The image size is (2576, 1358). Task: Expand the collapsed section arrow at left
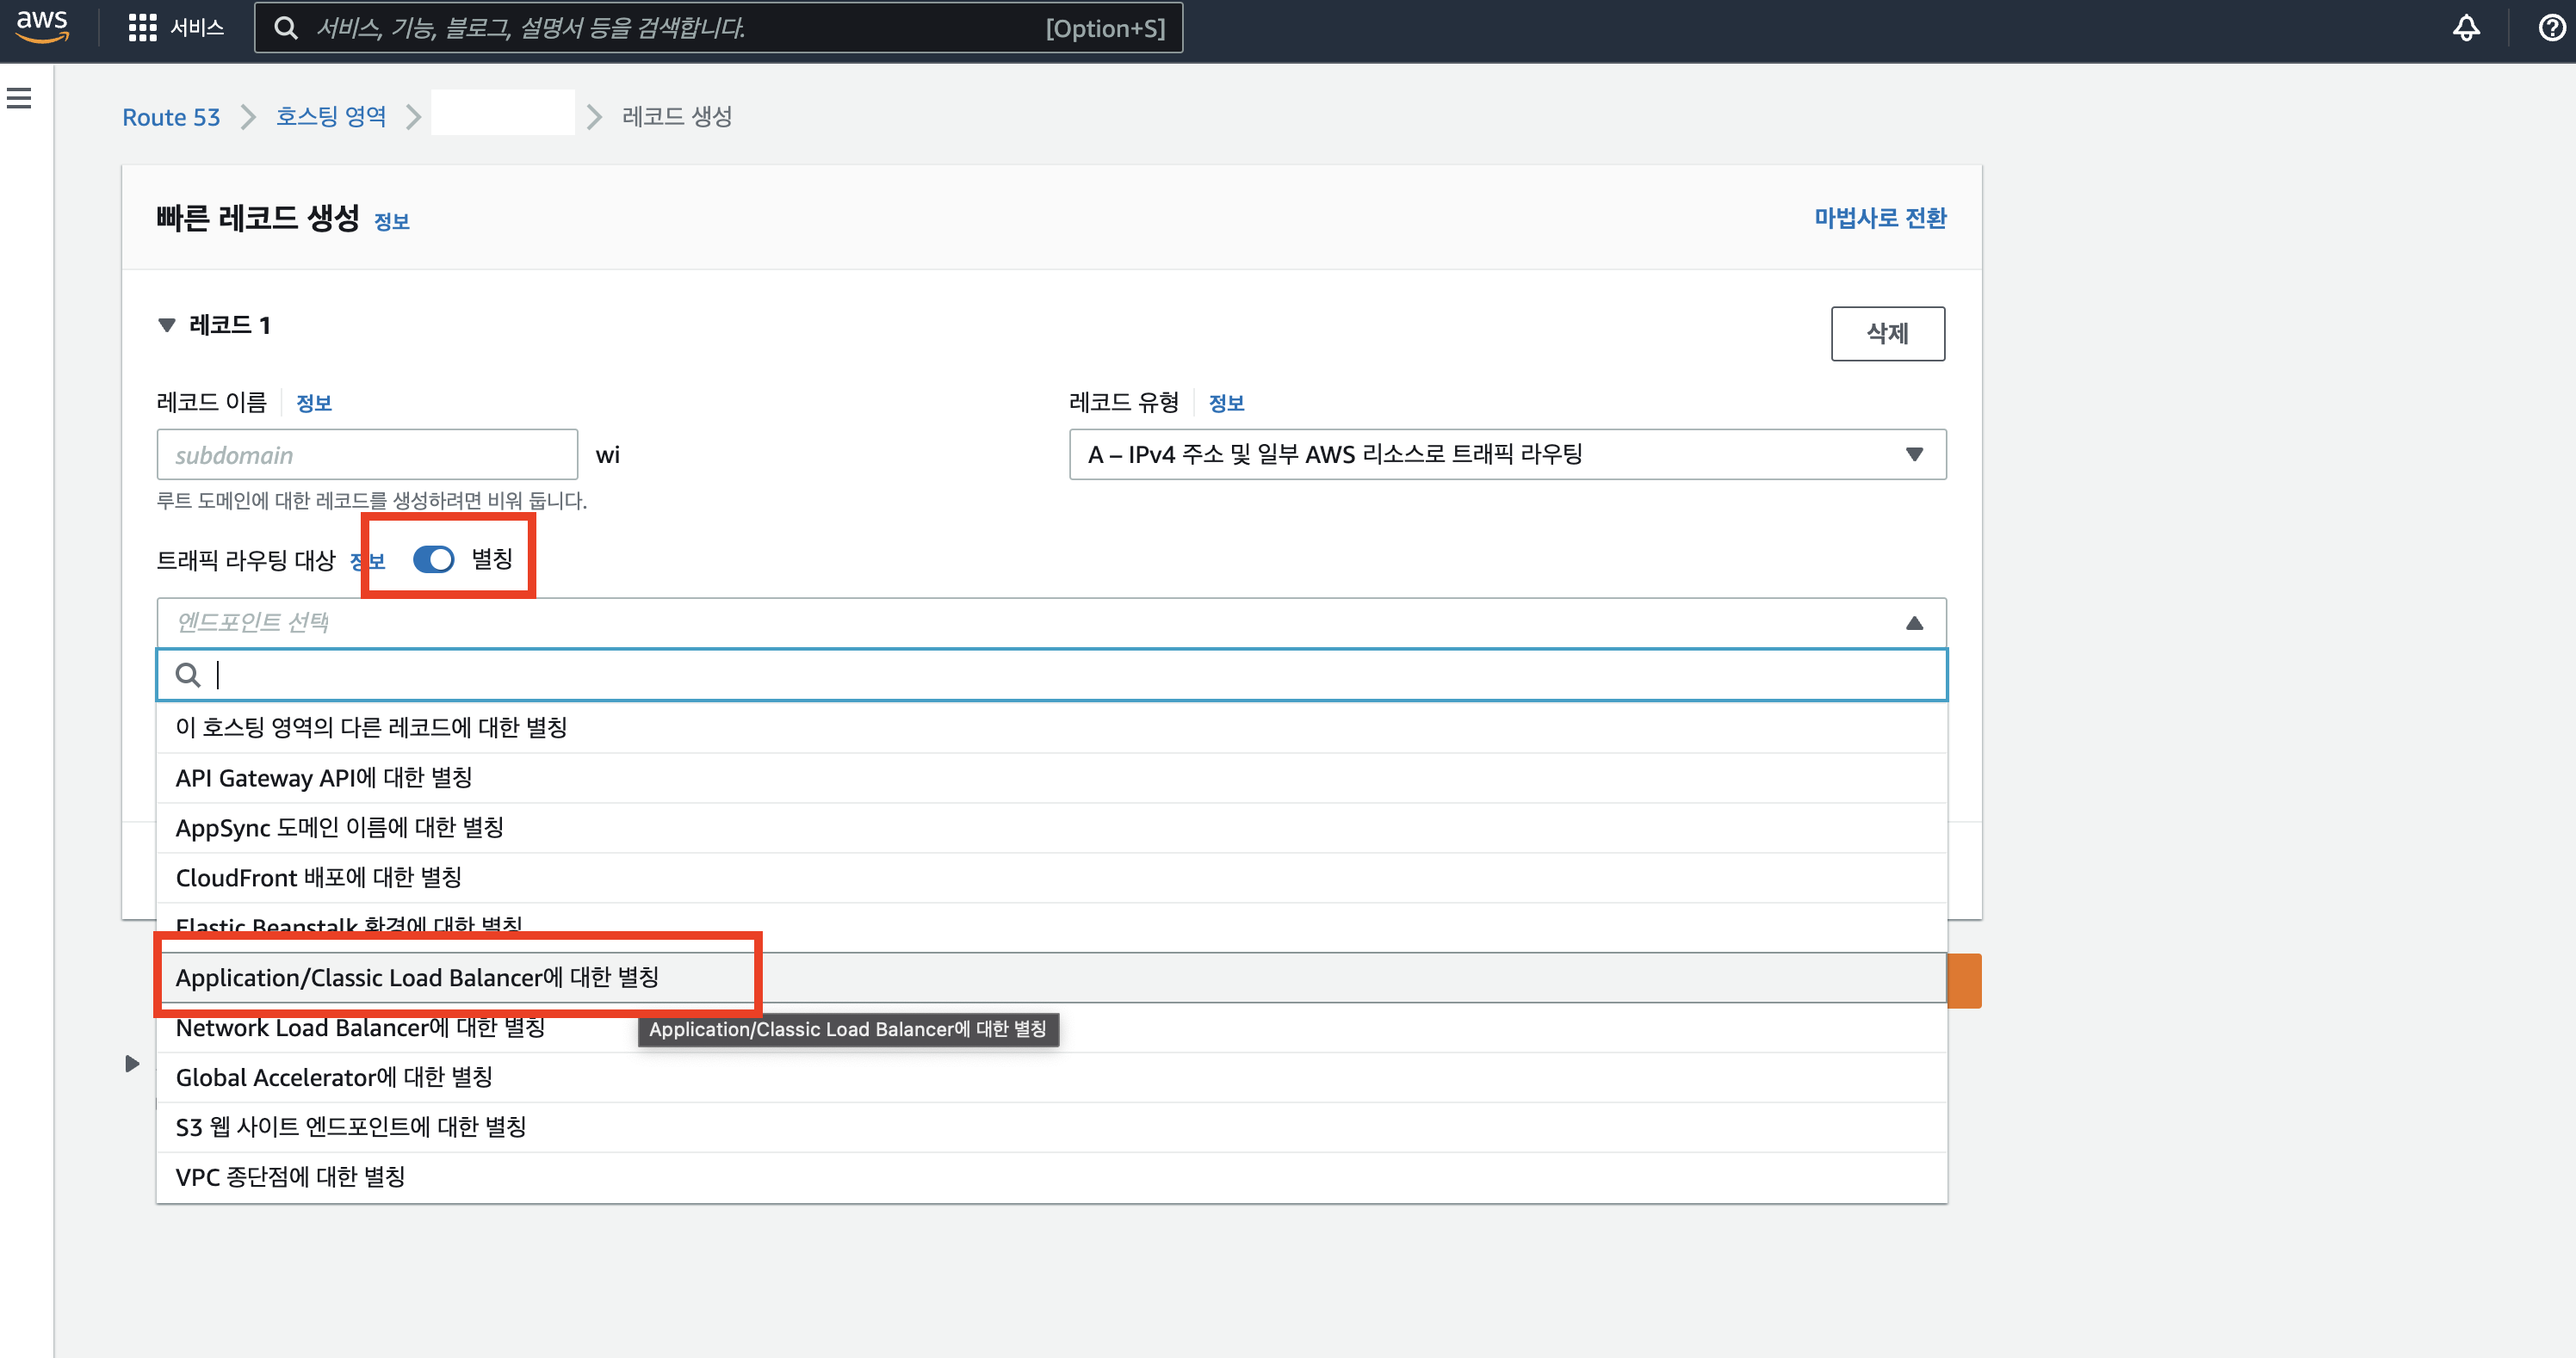(x=132, y=1063)
